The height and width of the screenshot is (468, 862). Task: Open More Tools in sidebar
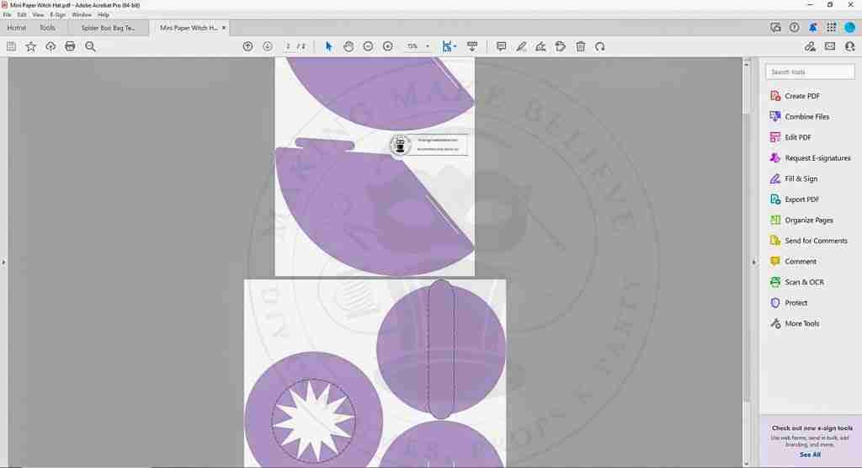tap(801, 323)
